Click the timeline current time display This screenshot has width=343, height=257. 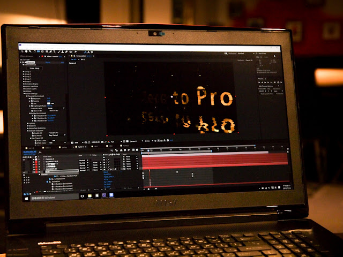30,152
